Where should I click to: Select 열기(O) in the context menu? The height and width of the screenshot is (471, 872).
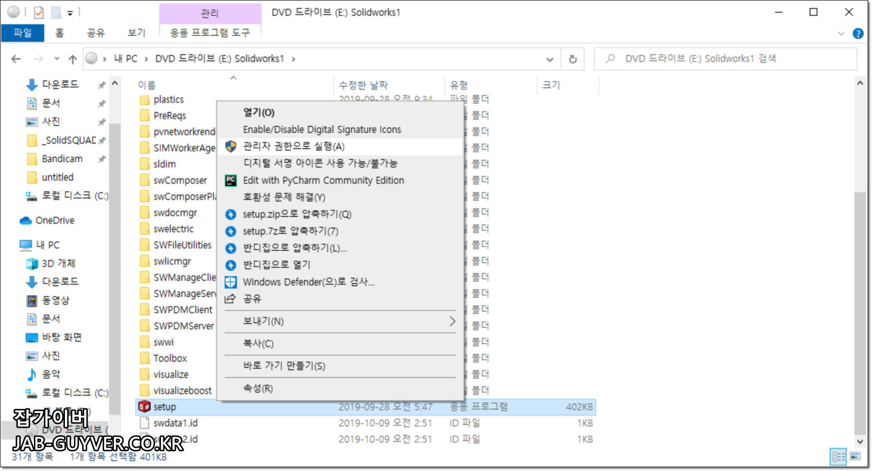coord(340,112)
